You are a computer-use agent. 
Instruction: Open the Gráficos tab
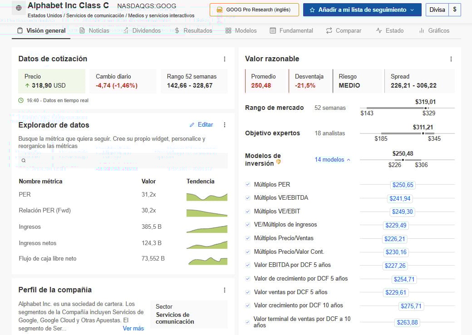tap(434, 31)
